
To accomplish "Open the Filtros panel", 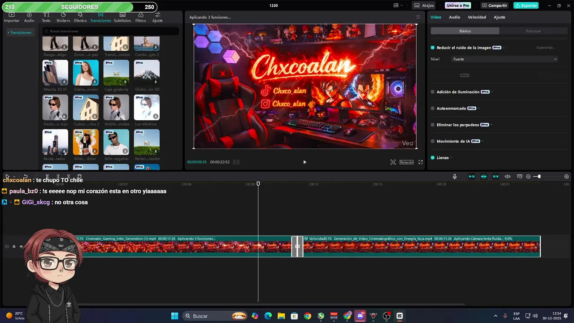I will (140, 17).
